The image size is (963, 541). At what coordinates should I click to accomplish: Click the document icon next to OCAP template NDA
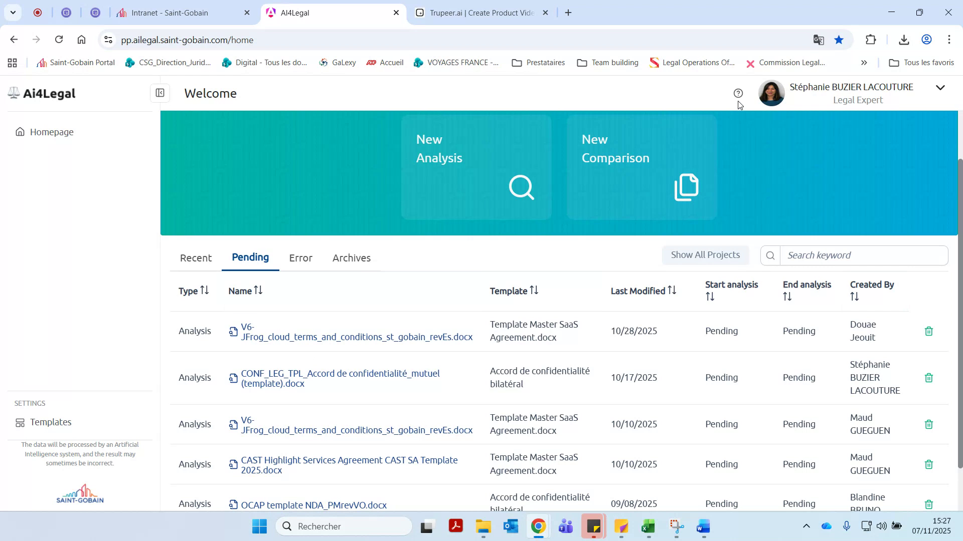233,505
